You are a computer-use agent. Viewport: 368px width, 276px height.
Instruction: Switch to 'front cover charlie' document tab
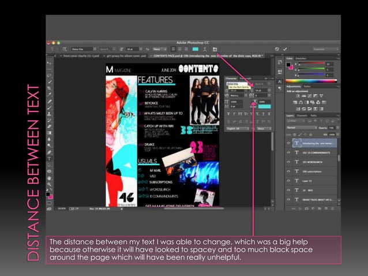tap(81, 56)
